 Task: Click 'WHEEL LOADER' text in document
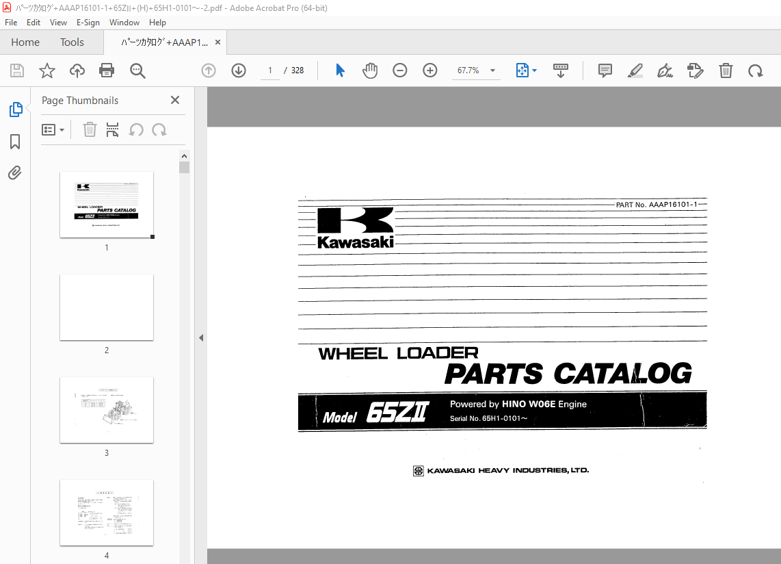click(x=398, y=353)
